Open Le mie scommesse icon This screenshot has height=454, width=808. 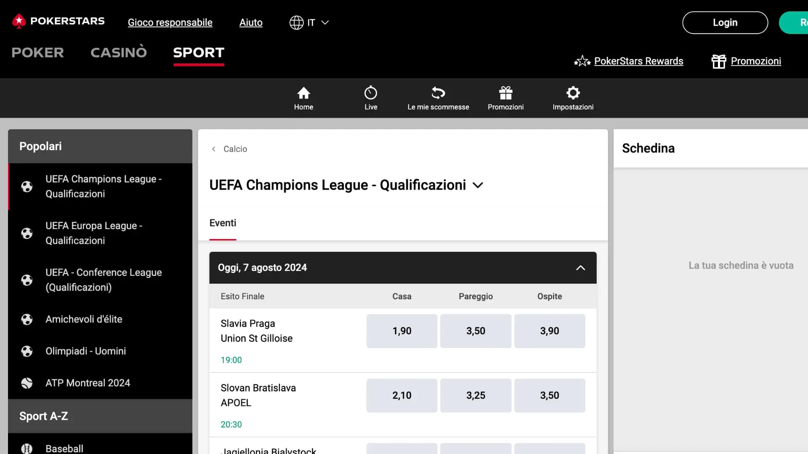click(438, 93)
